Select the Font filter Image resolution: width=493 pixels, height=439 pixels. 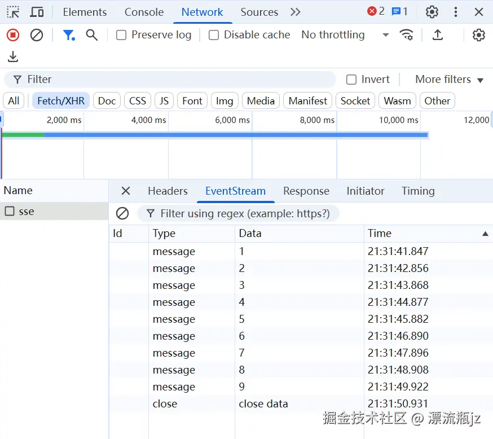[192, 100]
